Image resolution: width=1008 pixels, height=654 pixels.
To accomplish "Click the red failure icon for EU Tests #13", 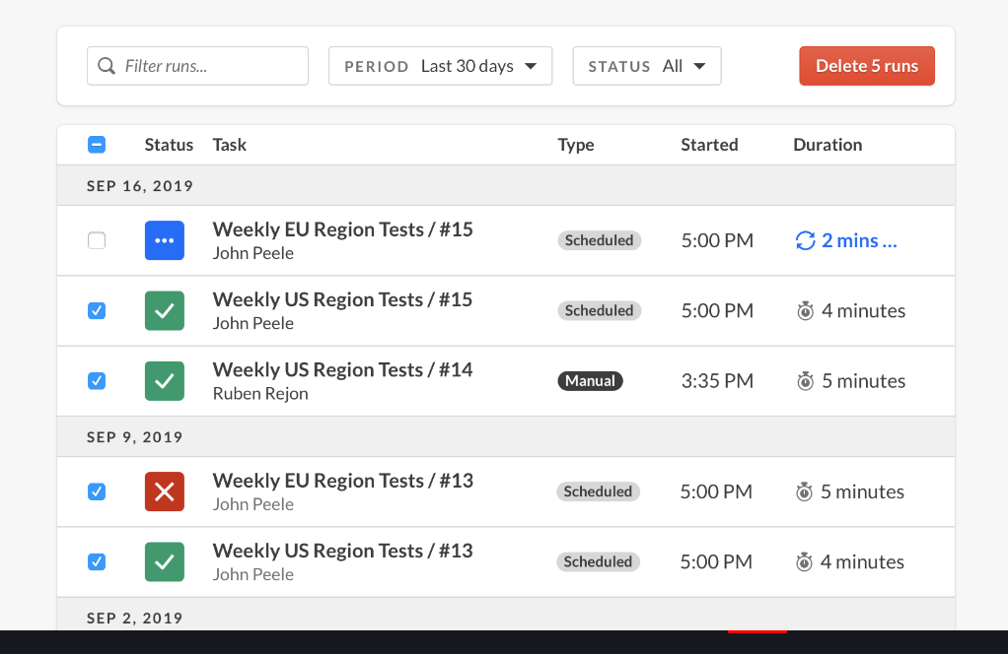I will (164, 490).
